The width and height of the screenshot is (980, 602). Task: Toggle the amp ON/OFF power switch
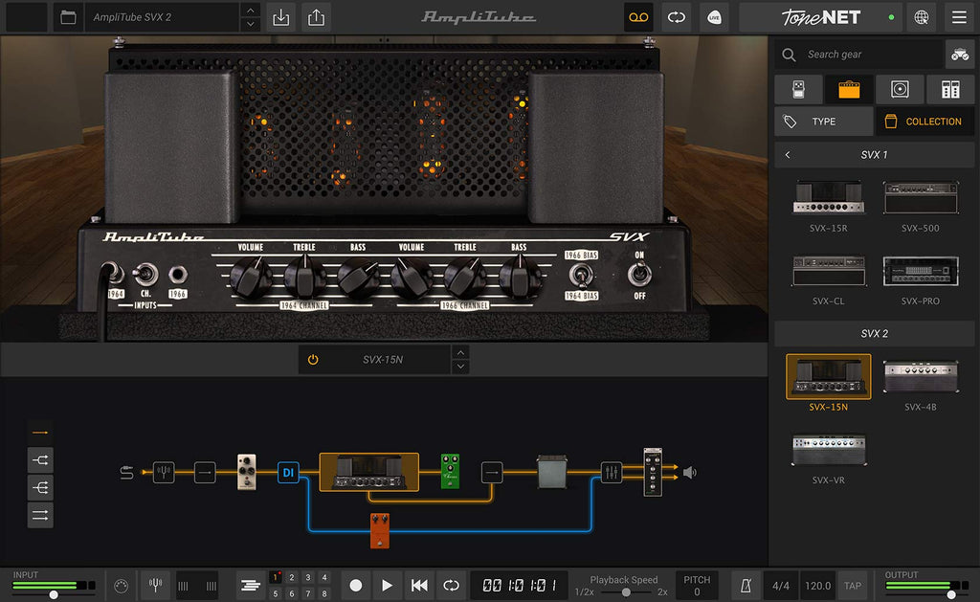638,274
